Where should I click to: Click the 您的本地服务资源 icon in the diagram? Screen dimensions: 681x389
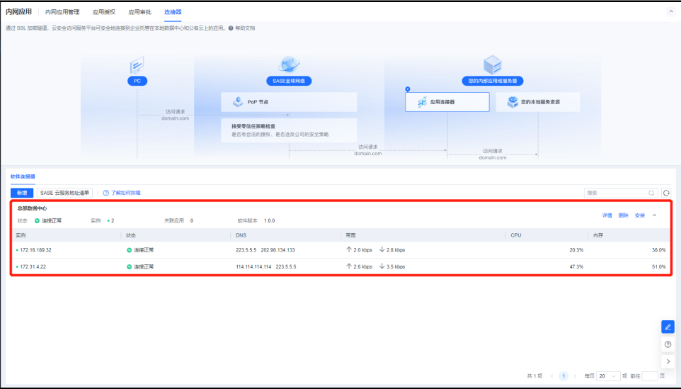[512, 102]
